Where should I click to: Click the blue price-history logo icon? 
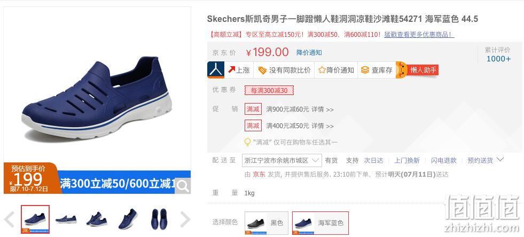point(216,70)
